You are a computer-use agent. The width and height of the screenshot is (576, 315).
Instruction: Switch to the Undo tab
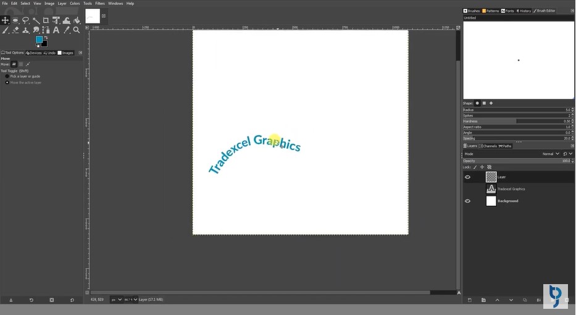click(x=49, y=52)
